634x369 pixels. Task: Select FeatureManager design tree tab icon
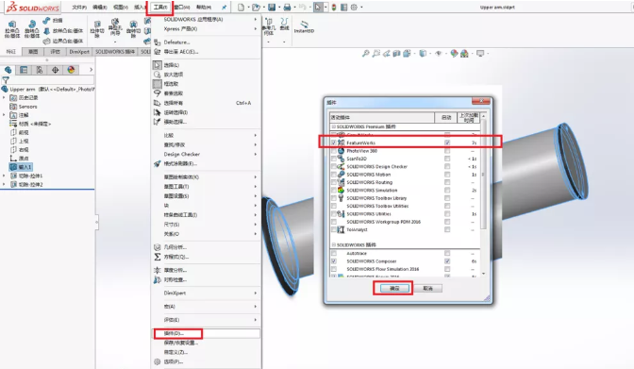click(x=8, y=70)
